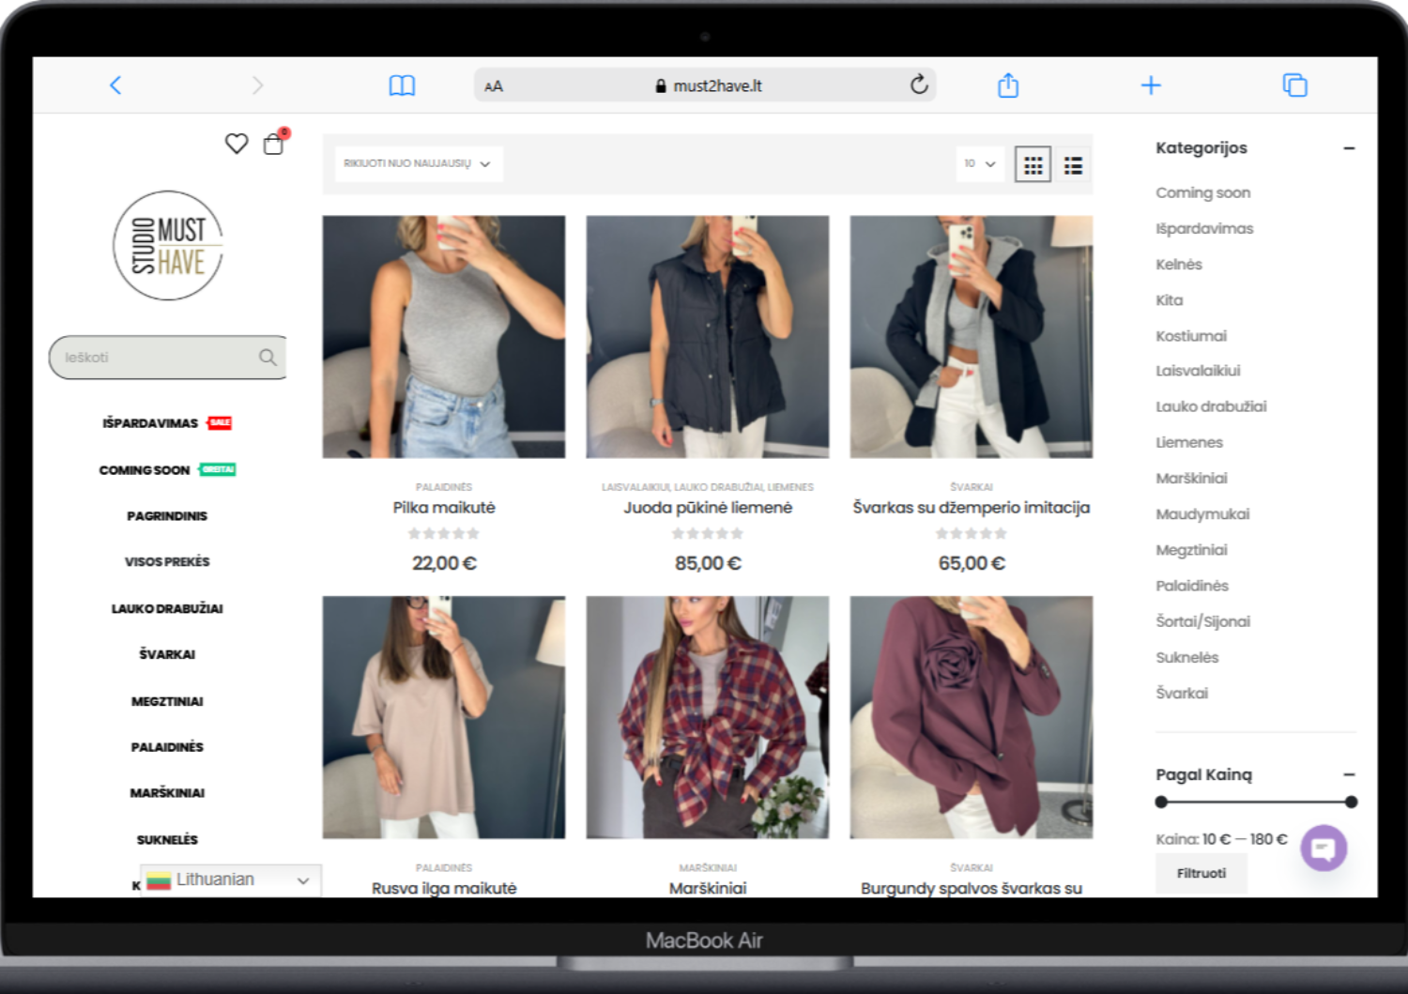The width and height of the screenshot is (1408, 994).
Task: Open the purple chat widget bubble
Action: click(x=1324, y=848)
